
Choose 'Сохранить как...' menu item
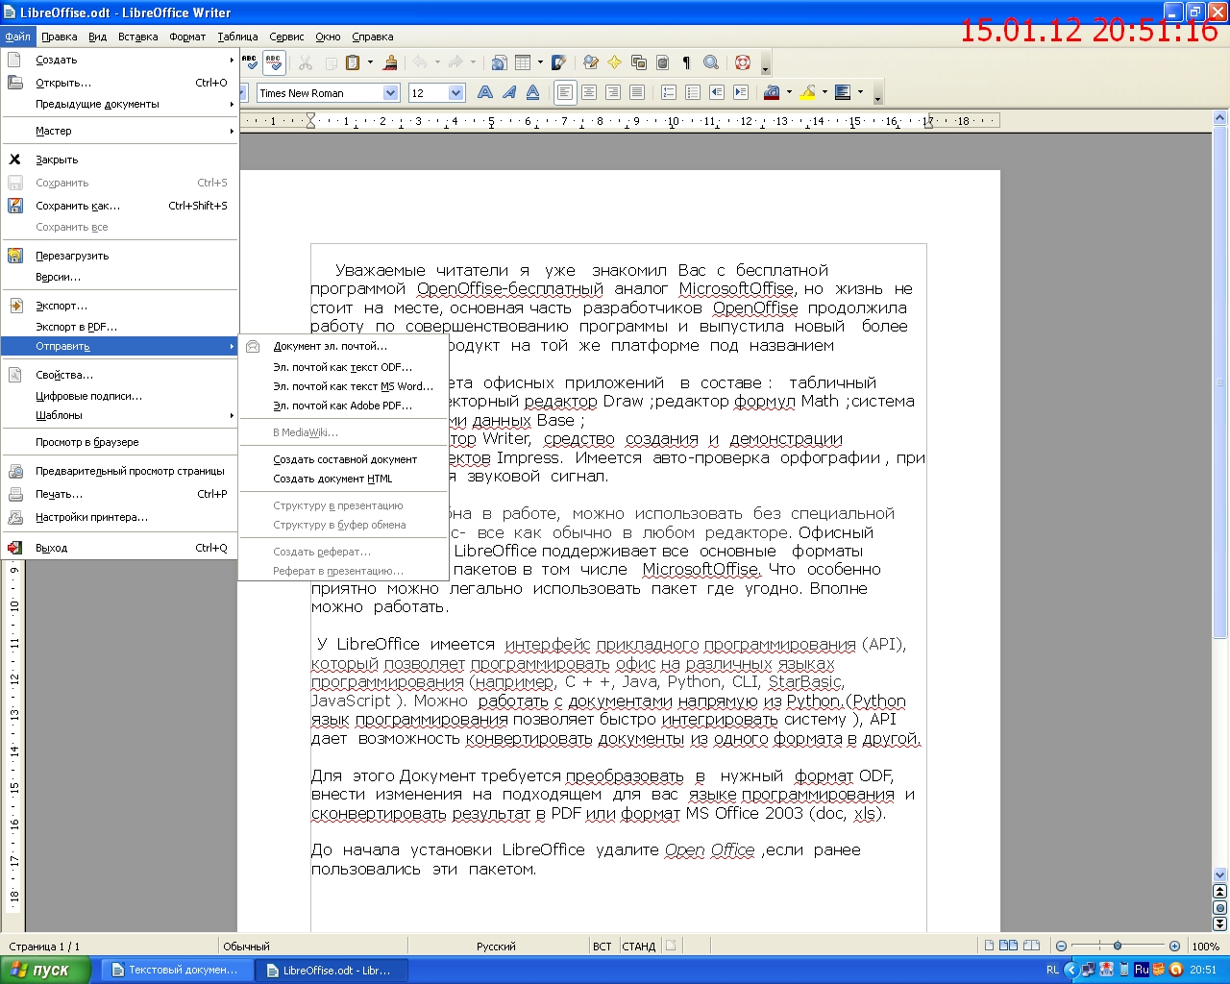[x=119, y=206]
